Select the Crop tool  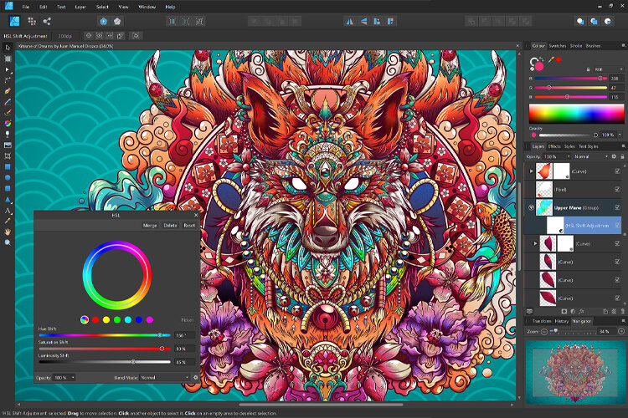point(8,156)
